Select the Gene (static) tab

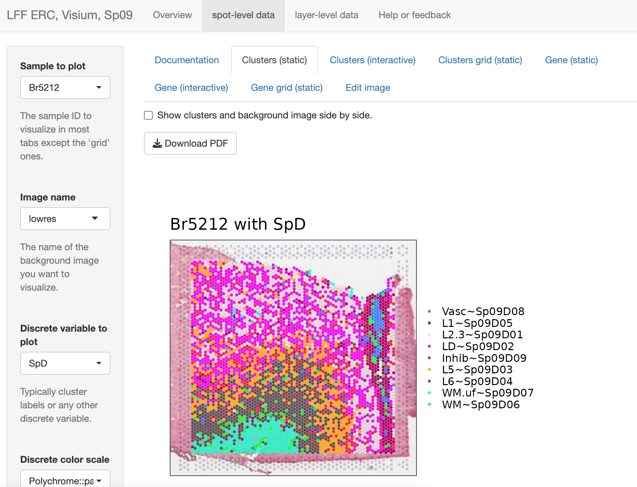click(x=571, y=60)
